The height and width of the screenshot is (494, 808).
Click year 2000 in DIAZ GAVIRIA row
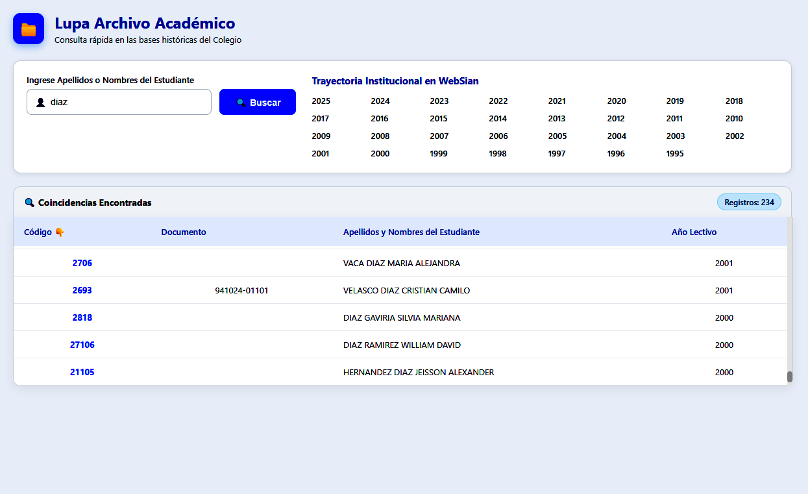(x=724, y=318)
